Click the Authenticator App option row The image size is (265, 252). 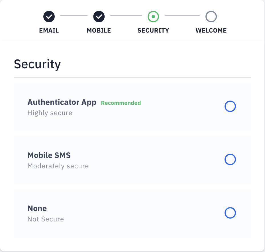coord(132,107)
